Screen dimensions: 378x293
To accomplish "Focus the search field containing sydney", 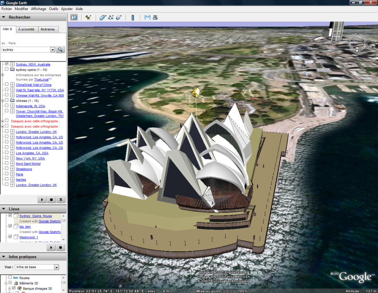I will point(26,50).
